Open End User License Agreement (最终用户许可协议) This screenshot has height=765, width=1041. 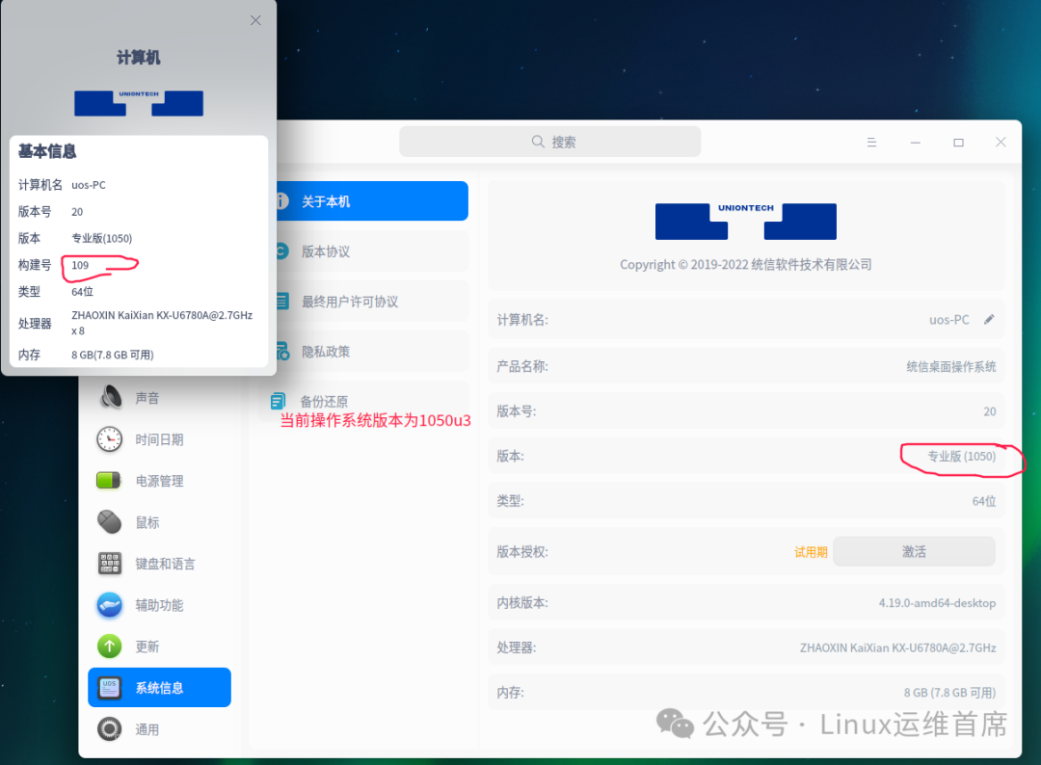click(x=372, y=302)
